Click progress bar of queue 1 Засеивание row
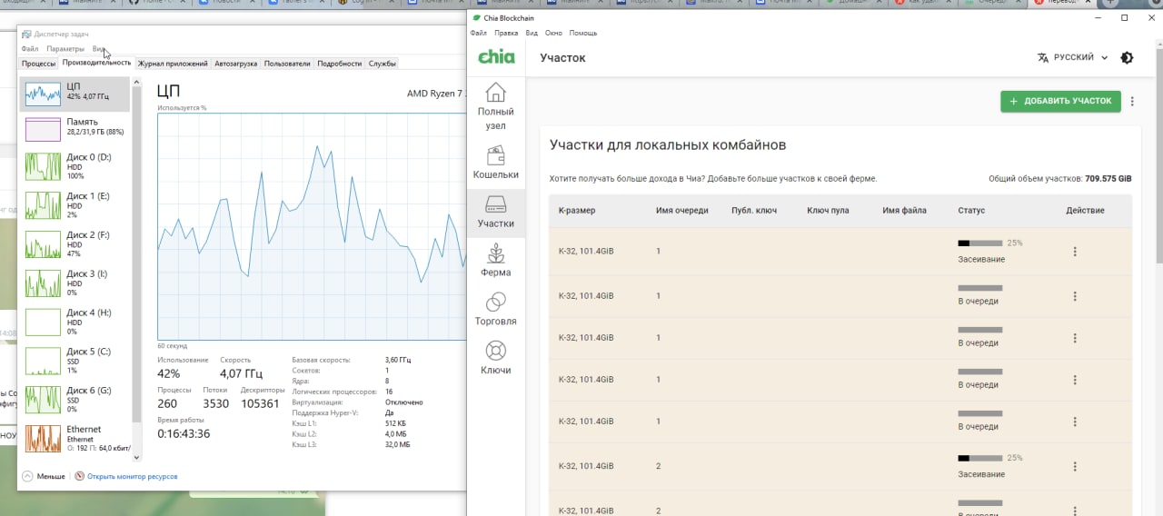Viewport: 1163px width, 516px height. tap(980, 243)
